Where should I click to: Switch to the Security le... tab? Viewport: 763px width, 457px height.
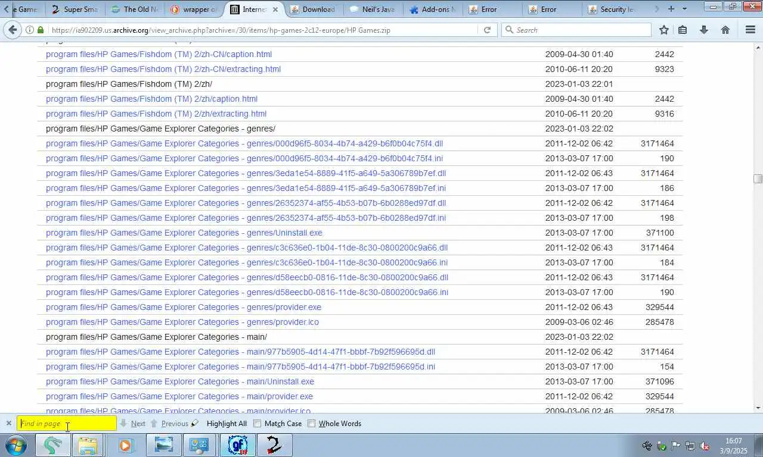pyautogui.click(x=611, y=9)
